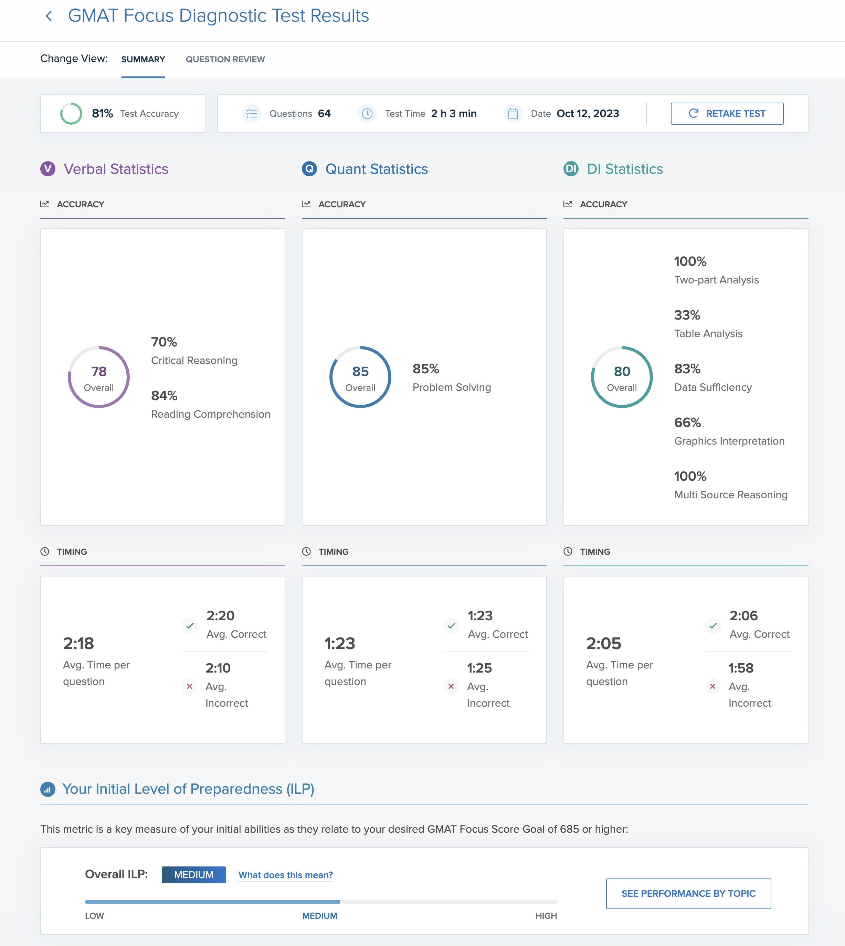Click the blue Quant Statistics Q icon
The width and height of the screenshot is (845, 946).
click(x=309, y=169)
